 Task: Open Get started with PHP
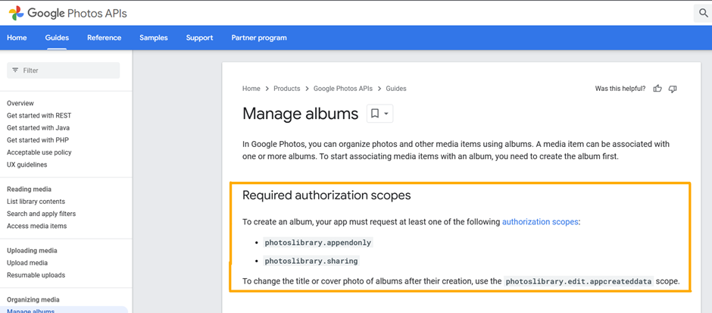pos(38,140)
